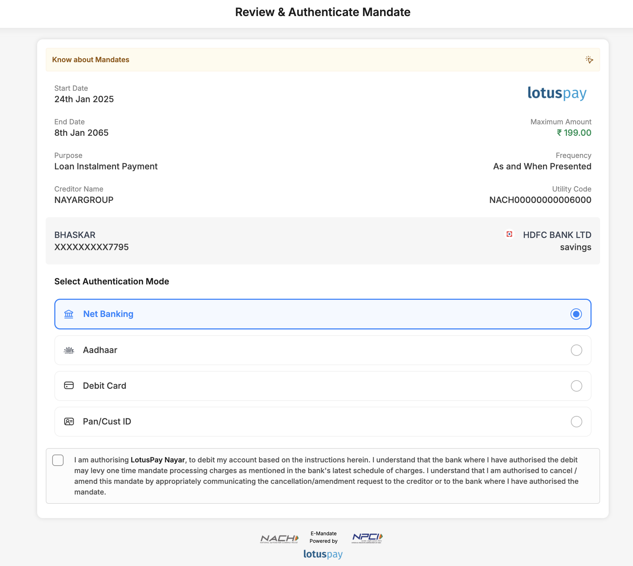633x566 pixels.
Task: Click the HDFC Bank logo icon
Action: (x=509, y=234)
